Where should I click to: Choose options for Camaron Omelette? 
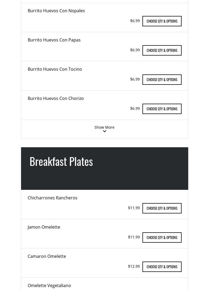162,267
